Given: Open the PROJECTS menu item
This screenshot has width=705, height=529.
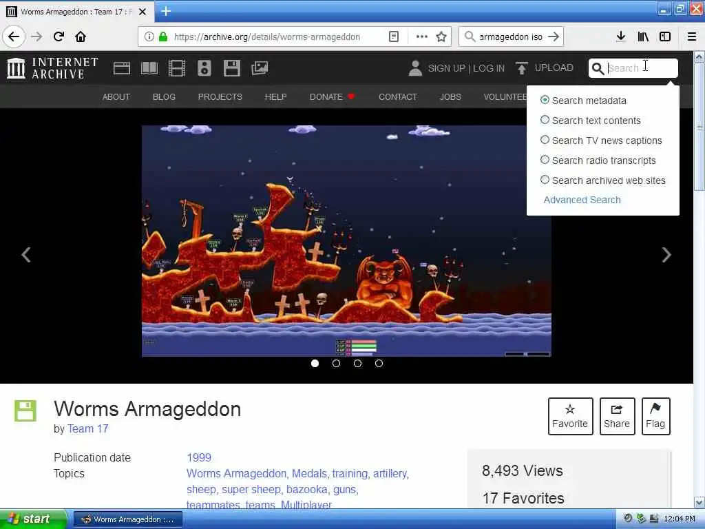Looking at the screenshot, I should coord(220,96).
